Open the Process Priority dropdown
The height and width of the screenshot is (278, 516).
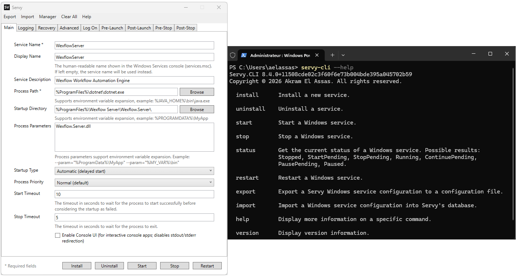tap(134, 183)
